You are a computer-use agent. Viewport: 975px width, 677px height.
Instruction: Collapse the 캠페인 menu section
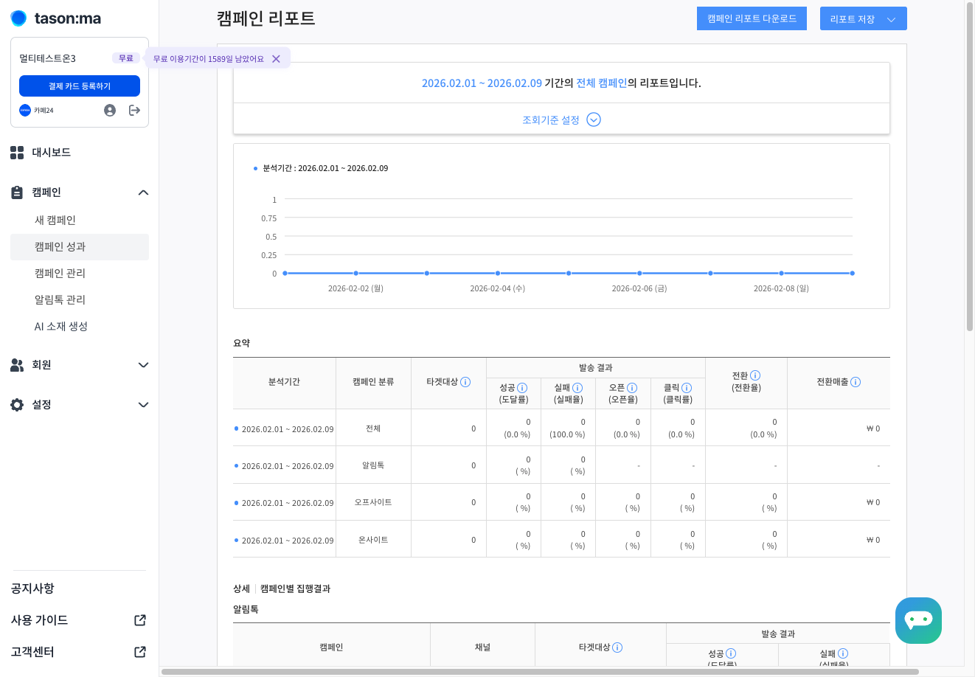[x=143, y=192]
